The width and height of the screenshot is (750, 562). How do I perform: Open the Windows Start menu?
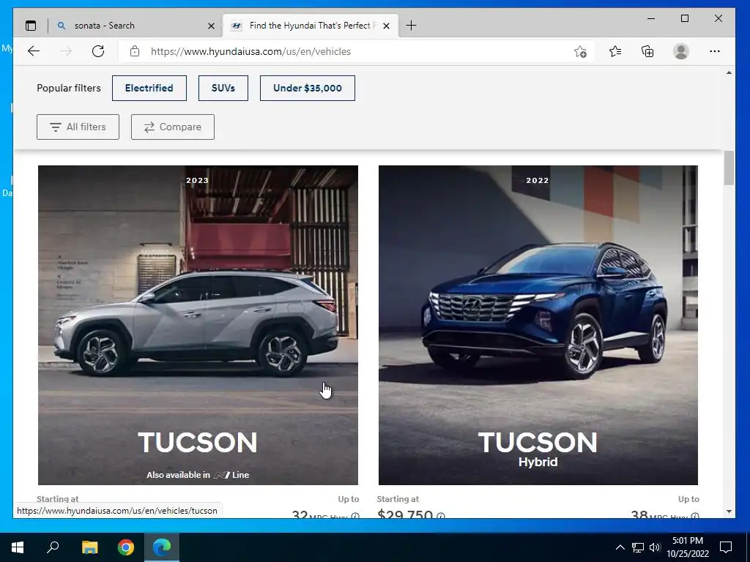18,547
